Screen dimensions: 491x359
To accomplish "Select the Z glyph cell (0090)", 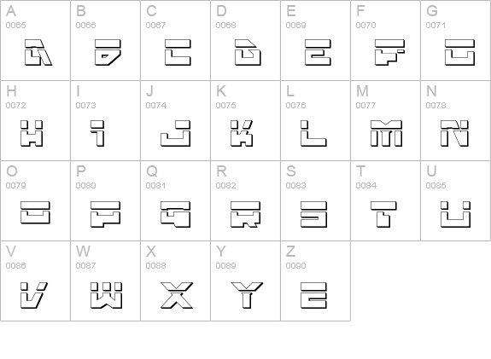I will pyautogui.click(x=316, y=281).
